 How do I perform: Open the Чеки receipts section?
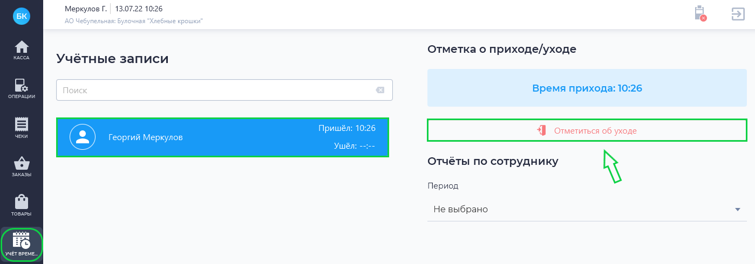pos(22,128)
